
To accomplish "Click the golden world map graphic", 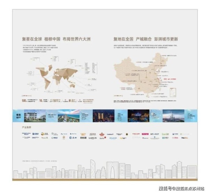I will [x=56, y=77].
